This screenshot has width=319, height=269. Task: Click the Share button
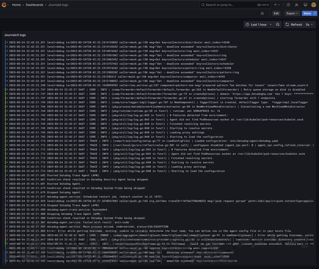[x=306, y=13]
